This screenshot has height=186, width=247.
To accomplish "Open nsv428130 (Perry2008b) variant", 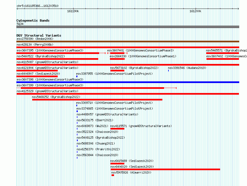I will pos(35,45).
